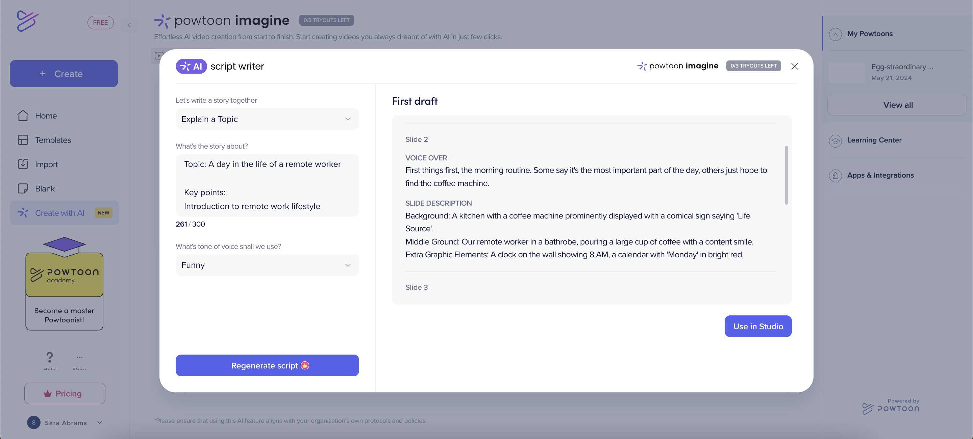Toggle the Explain a Topic selection
This screenshot has height=439, width=973.
pyautogui.click(x=267, y=119)
